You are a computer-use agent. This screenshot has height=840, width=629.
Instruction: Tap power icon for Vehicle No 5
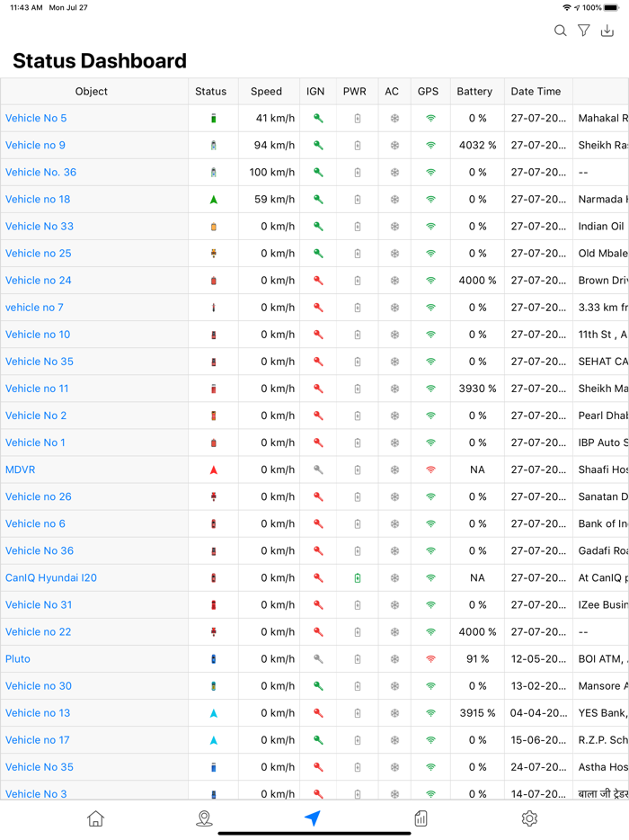(358, 119)
